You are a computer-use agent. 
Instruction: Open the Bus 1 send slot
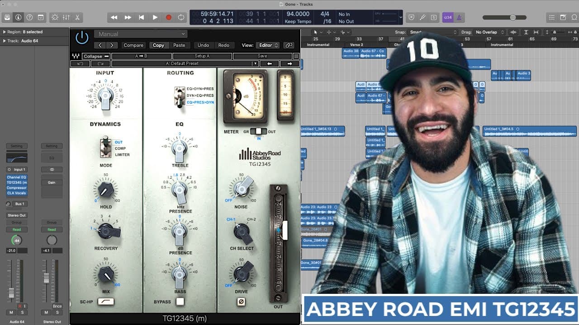(x=19, y=204)
